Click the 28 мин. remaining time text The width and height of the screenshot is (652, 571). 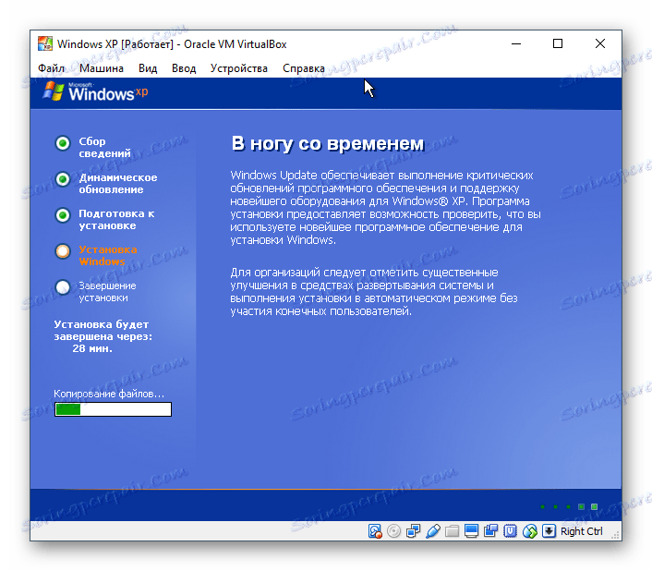[x=92, y=348]
